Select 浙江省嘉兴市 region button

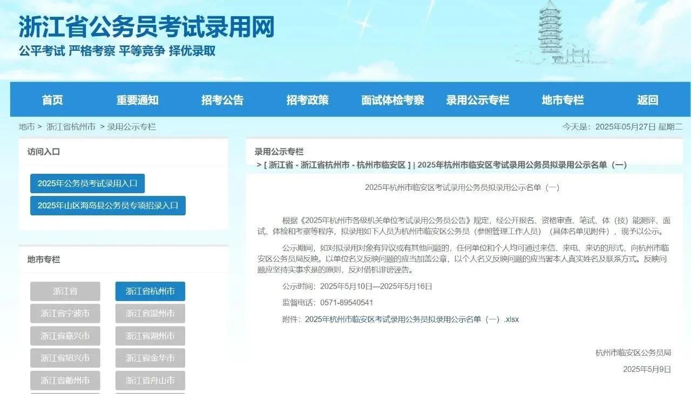click(65, 336)
